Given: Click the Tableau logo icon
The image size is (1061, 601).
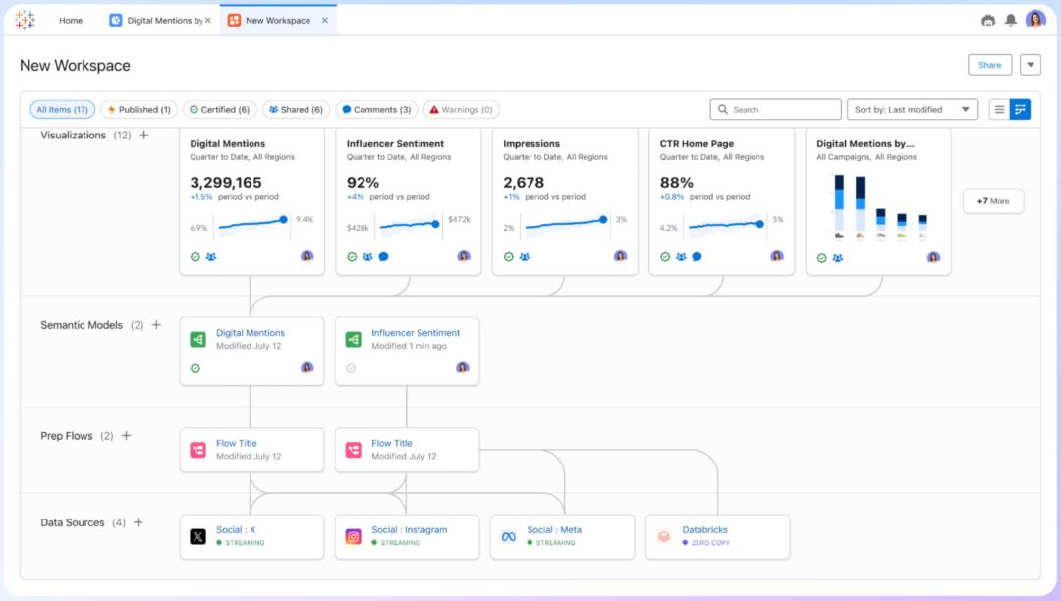Looking at the screenshot, I should coord(25,20).
